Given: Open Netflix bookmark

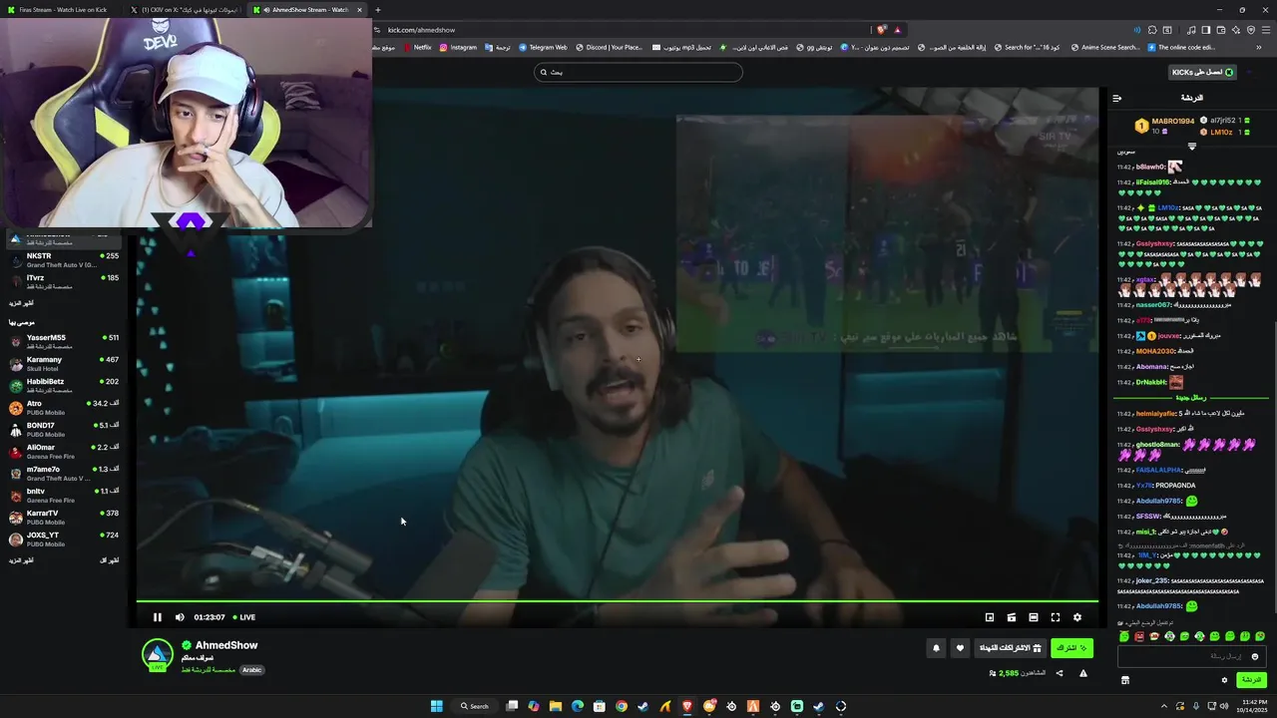Looking at the screenshot, I should [418, 47].
